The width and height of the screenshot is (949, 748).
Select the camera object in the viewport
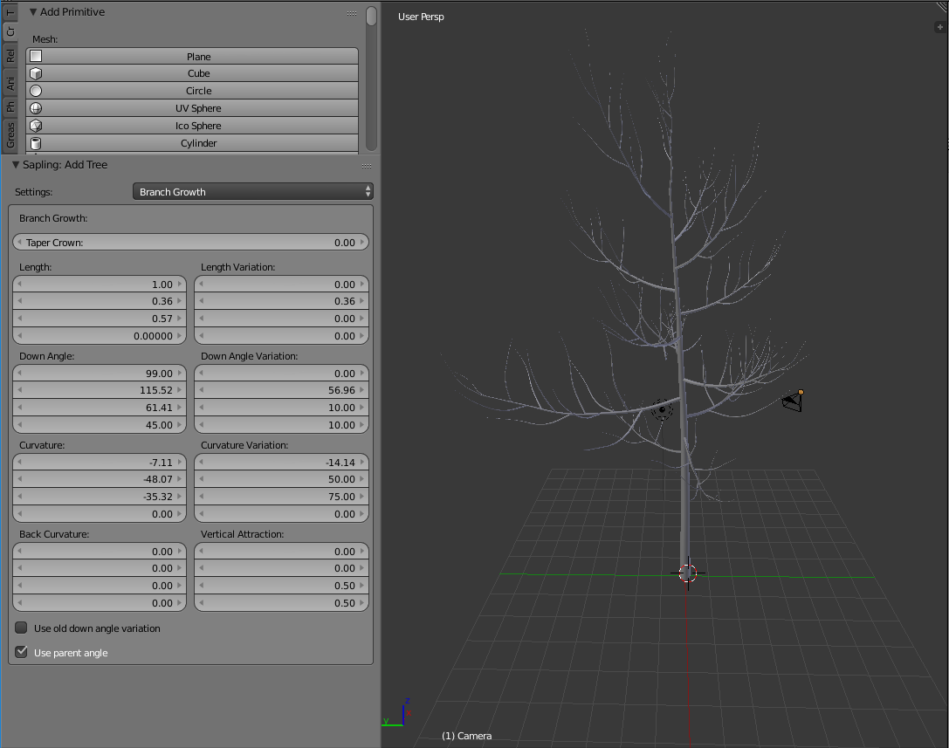coord(794,401)
